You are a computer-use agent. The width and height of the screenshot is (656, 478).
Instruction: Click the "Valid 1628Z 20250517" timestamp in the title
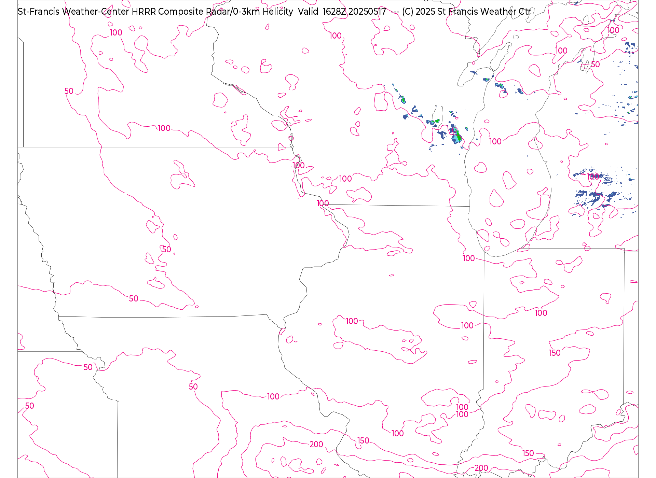pos(342,12)
